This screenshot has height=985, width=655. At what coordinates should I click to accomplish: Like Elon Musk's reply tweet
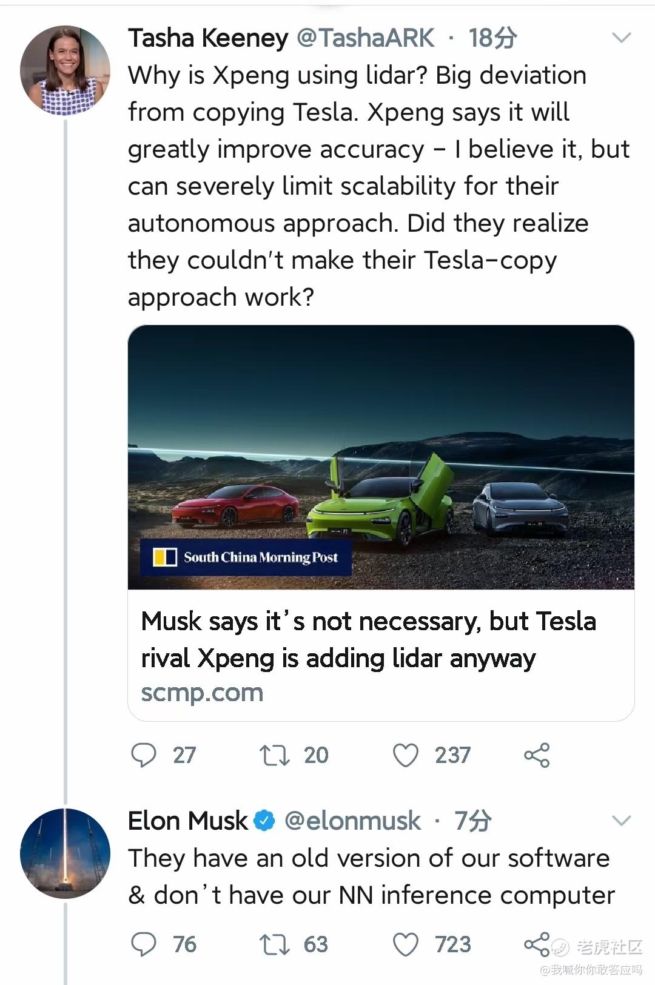406,945
